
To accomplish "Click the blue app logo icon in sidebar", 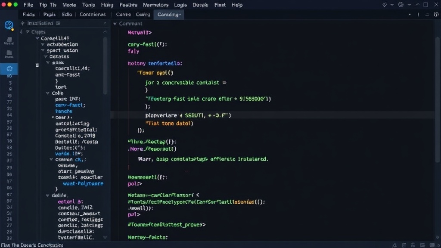I will point(9,25).
